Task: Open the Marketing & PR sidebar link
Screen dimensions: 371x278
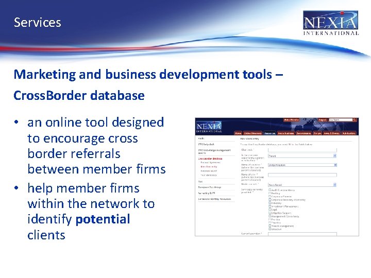Action: point(207,193)
